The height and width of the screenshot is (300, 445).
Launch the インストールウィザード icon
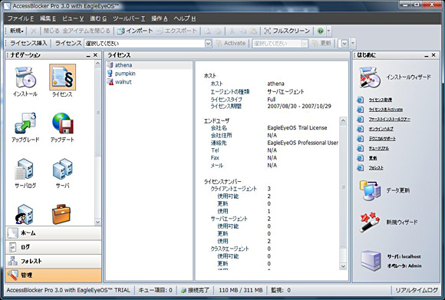[370, 77]
